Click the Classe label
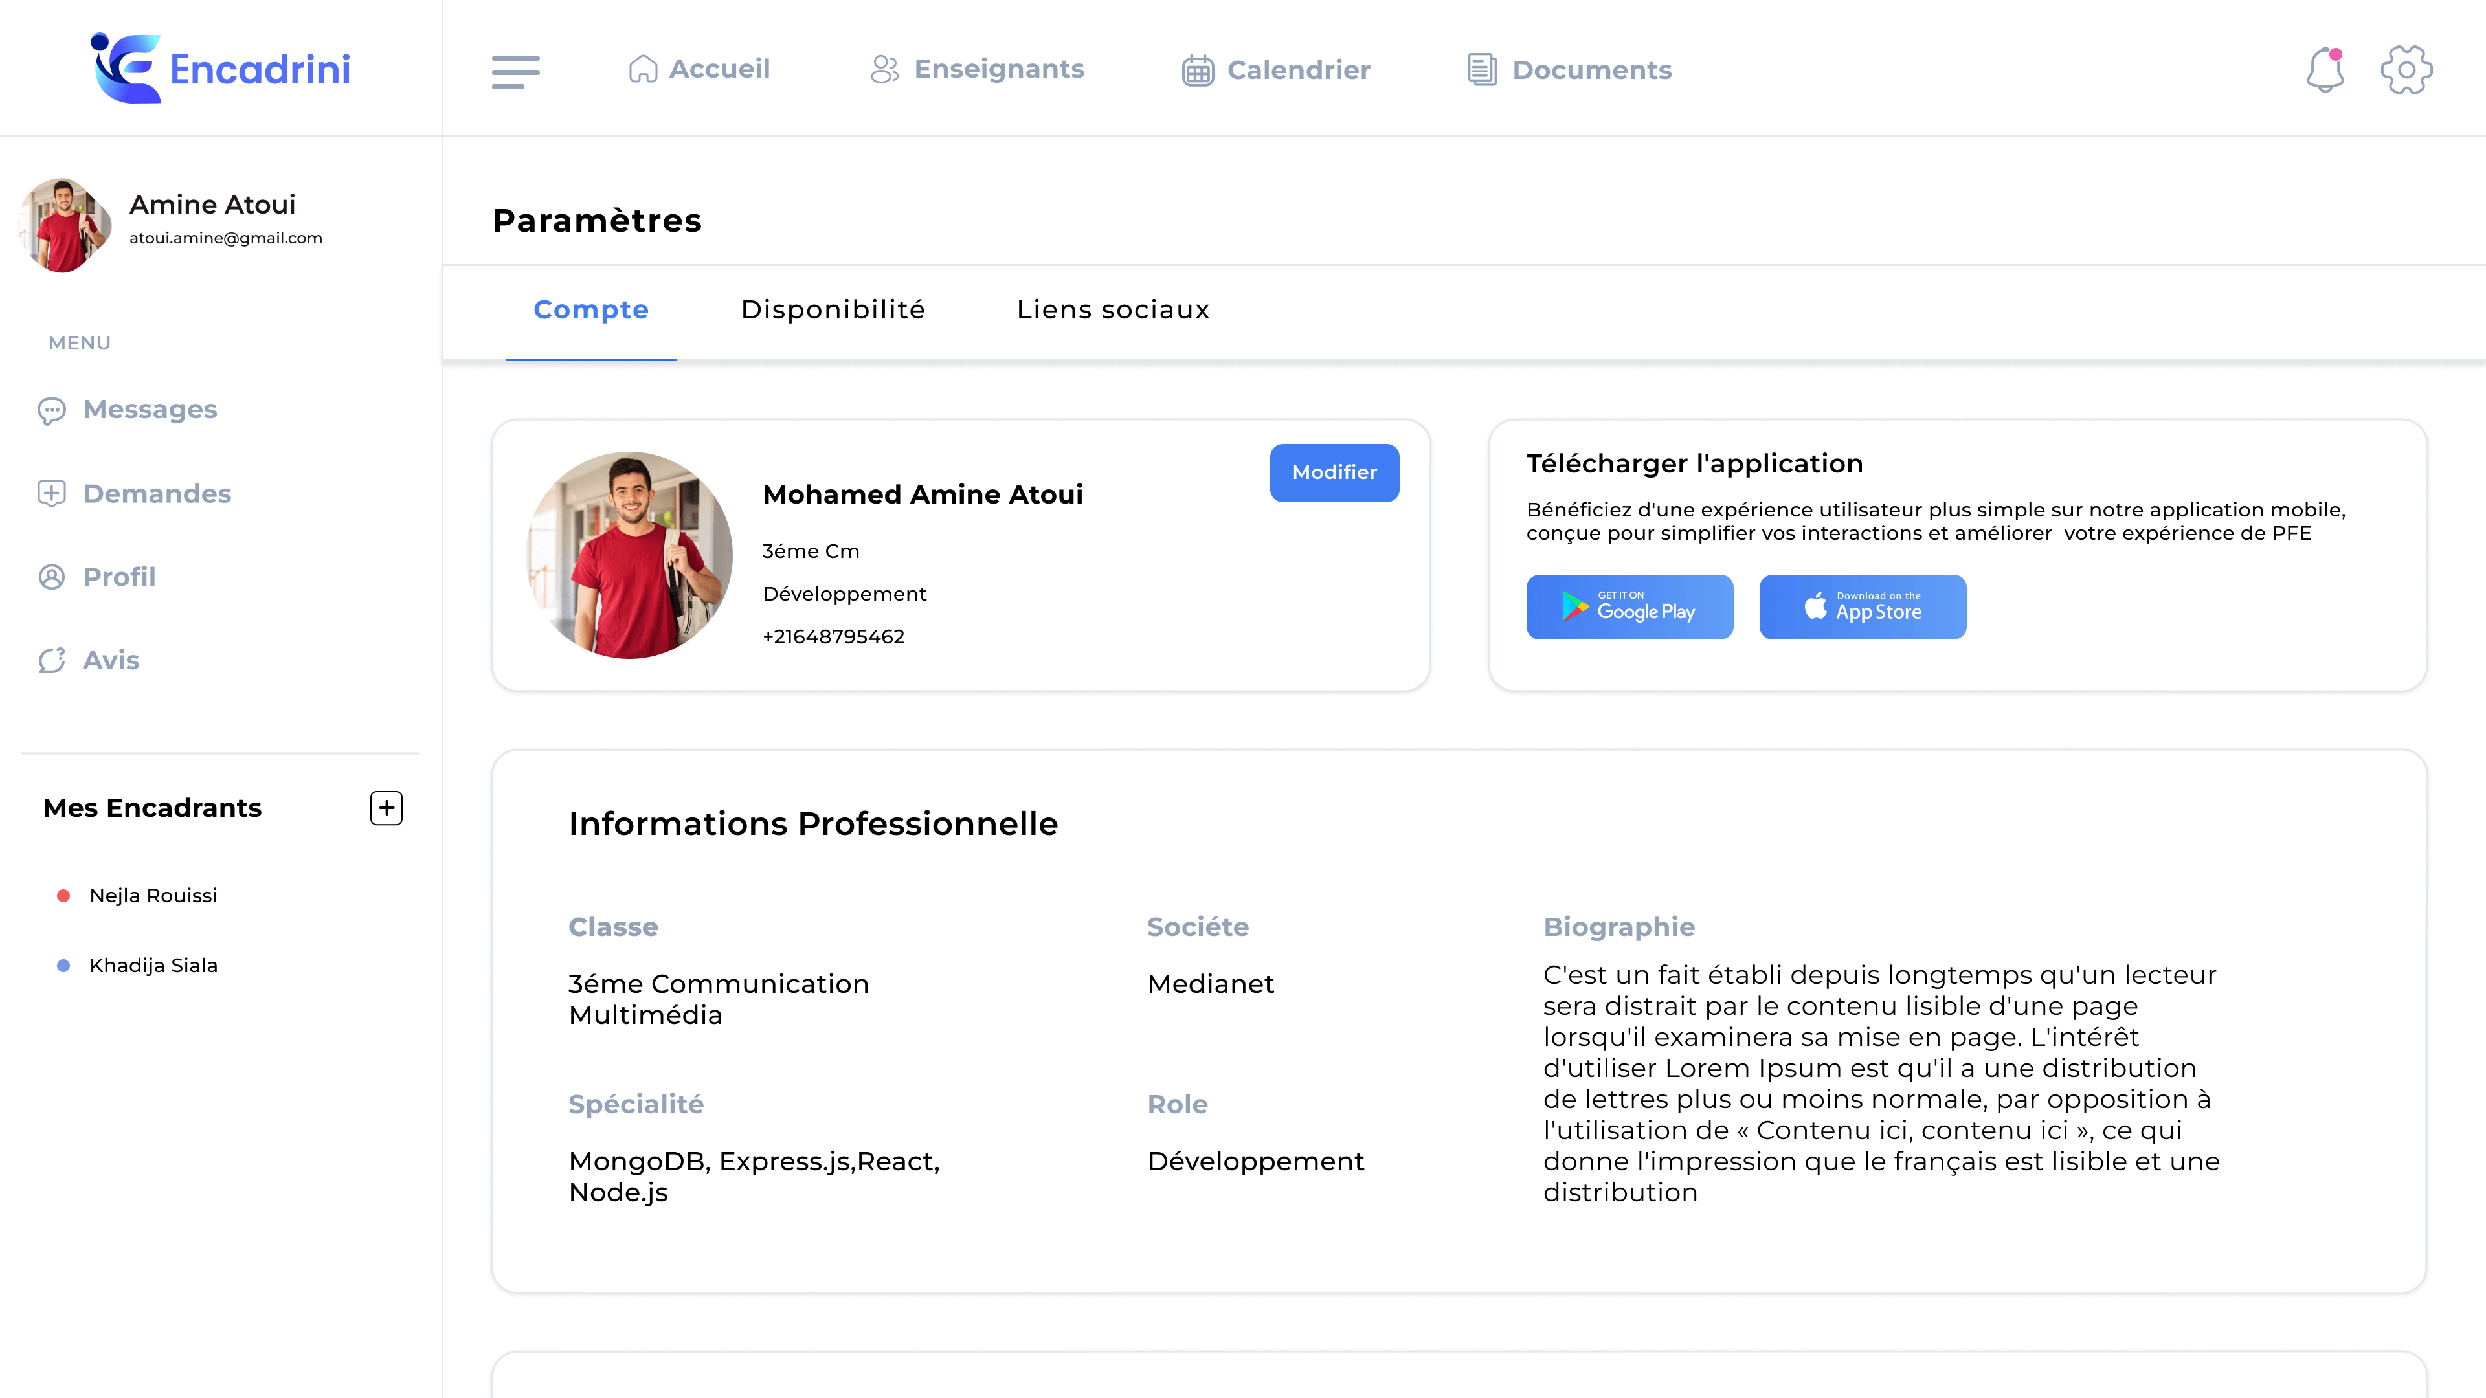The image size is (2486, 1398). coord(613,927)
